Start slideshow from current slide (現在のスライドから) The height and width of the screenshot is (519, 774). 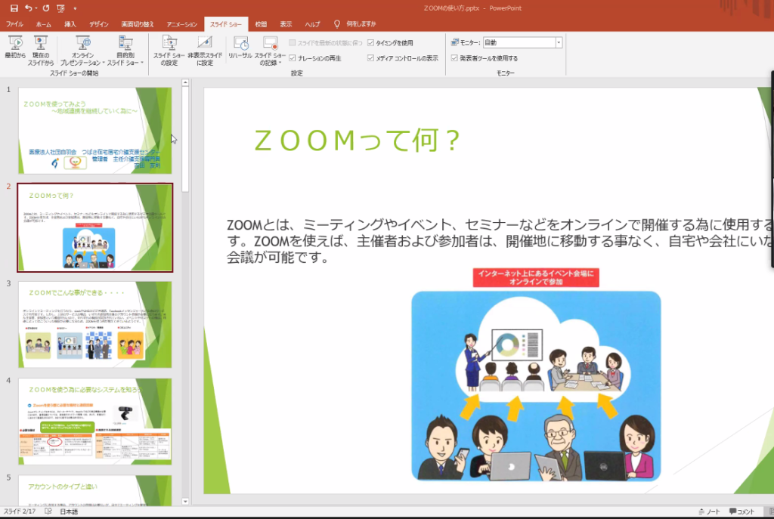41,48
